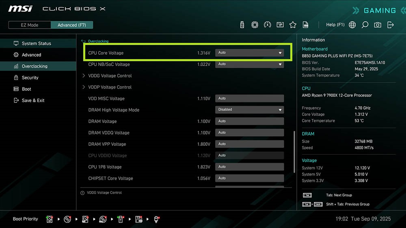The width and height of the screenshot is (406, 228).
Task: Click the document profile icon in toolbar
Action: click(x=306, y=25)
